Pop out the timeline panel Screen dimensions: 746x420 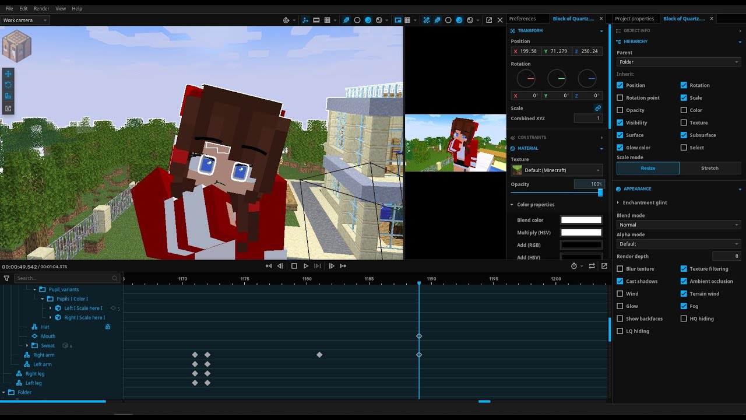604,266
